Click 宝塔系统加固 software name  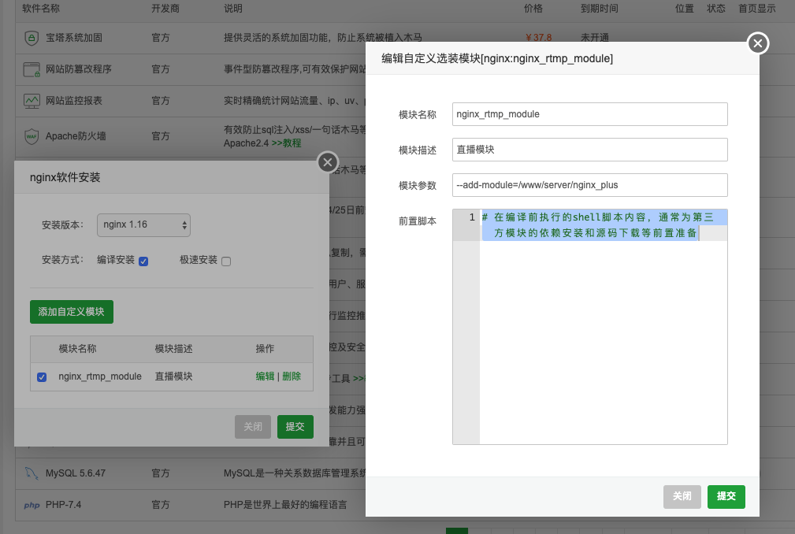point(74,38)
